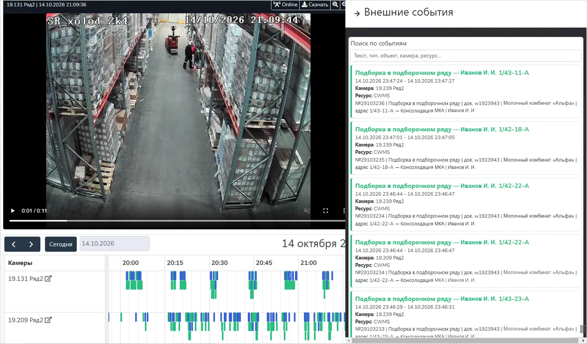Open camera 19.131 Ряд2 external link icon
587x344 pixels.
48,279
